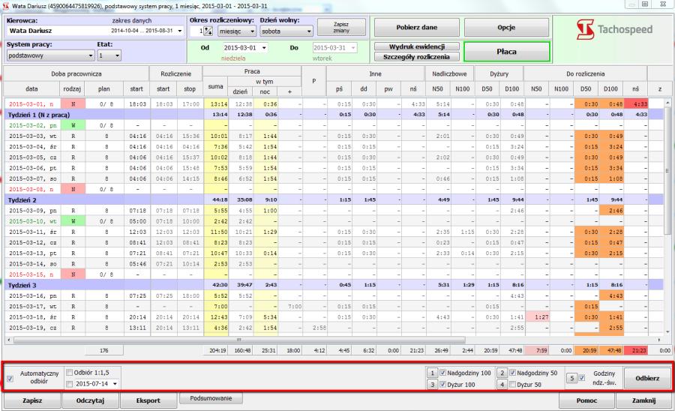The height and width of the screenshot is (411, 675).
Task: Click the green 'W' rodzaj cell for 2015-03-02
Action: (x=73, y=125)
